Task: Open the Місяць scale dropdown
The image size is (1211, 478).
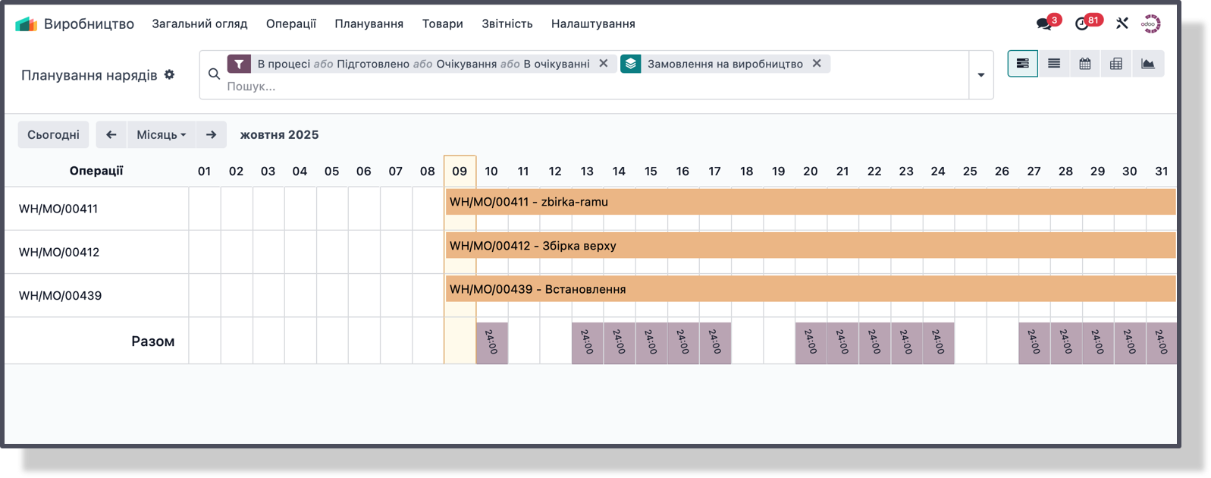Action: click(x=161, y=134)
